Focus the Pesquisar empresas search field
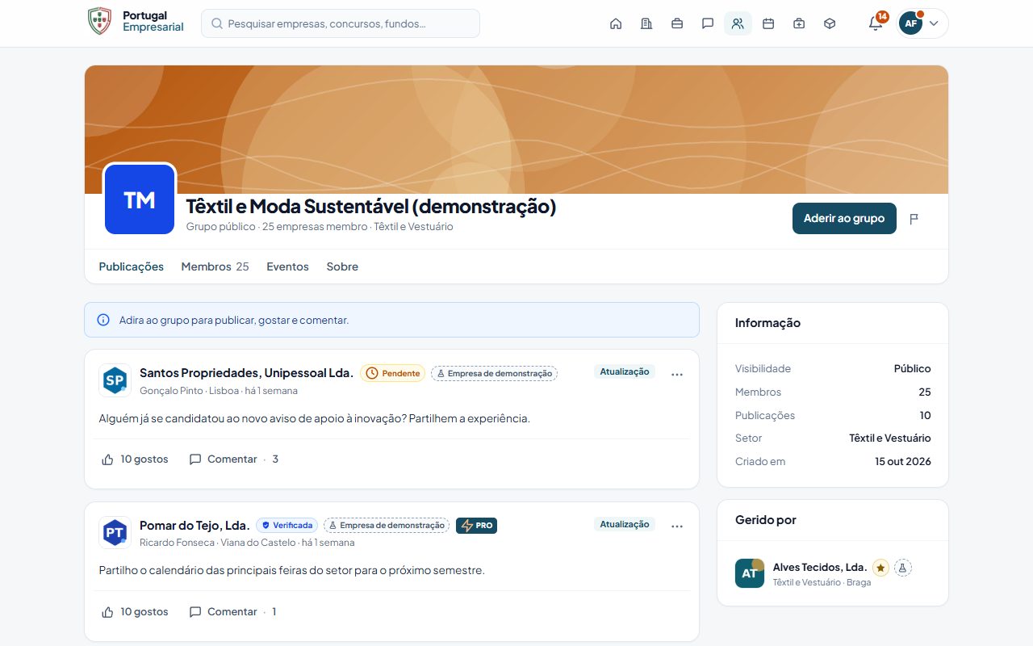This screenshot has height=646, width=1033. coord(341,23)
